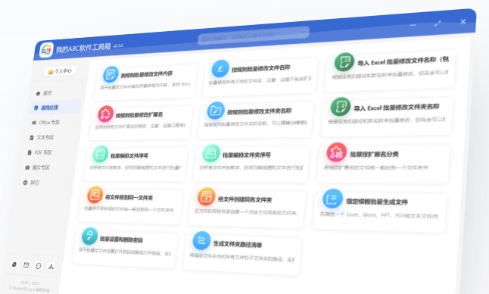Screen dimensions: 489x294
Task: Click the v6.3.0 version label
Action: 118,46
